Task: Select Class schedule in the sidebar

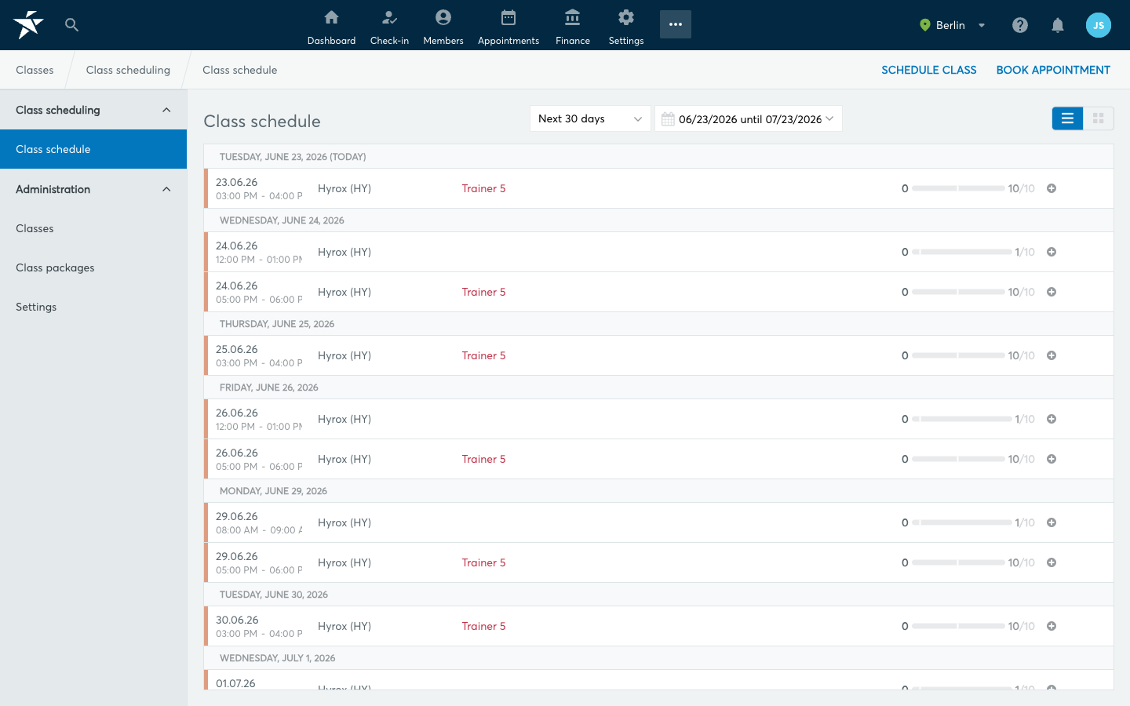Action: tap(93, 149)
